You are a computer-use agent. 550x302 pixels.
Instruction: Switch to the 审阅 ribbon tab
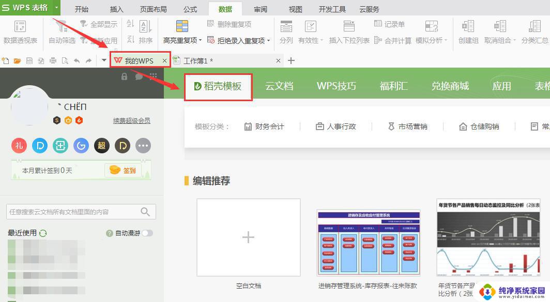[261, 9]
